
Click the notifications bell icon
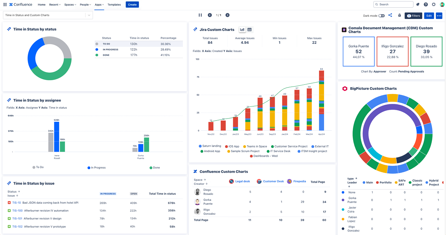point(418,5)
